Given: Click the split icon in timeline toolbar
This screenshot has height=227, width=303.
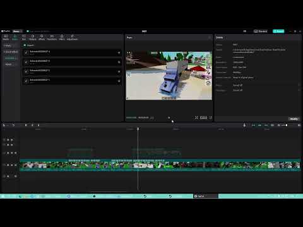Looking at the screenshot, I should click(x=26, y=125).
